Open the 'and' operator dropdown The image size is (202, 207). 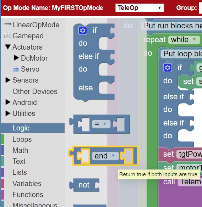[x=105, y=156]
